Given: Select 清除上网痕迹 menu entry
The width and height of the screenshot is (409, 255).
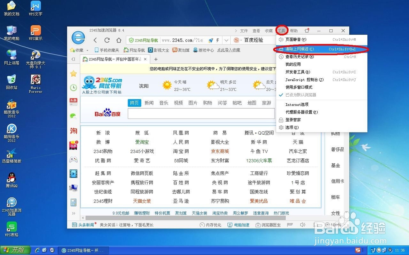Looking at the screenshot, I should coord(321,49).
